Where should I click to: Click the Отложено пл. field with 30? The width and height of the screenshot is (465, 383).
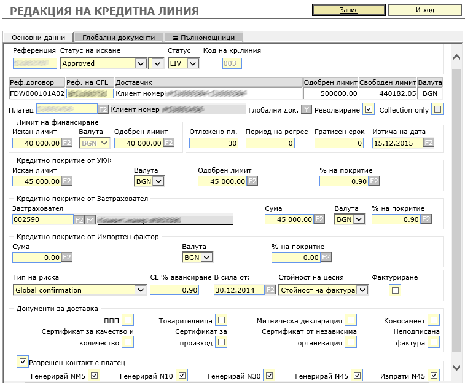pyautogui.click(x=214, y=143)
